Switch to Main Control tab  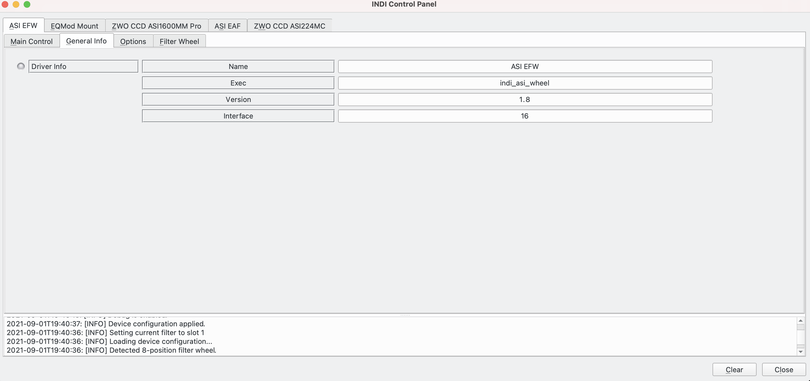coord(31,41)
